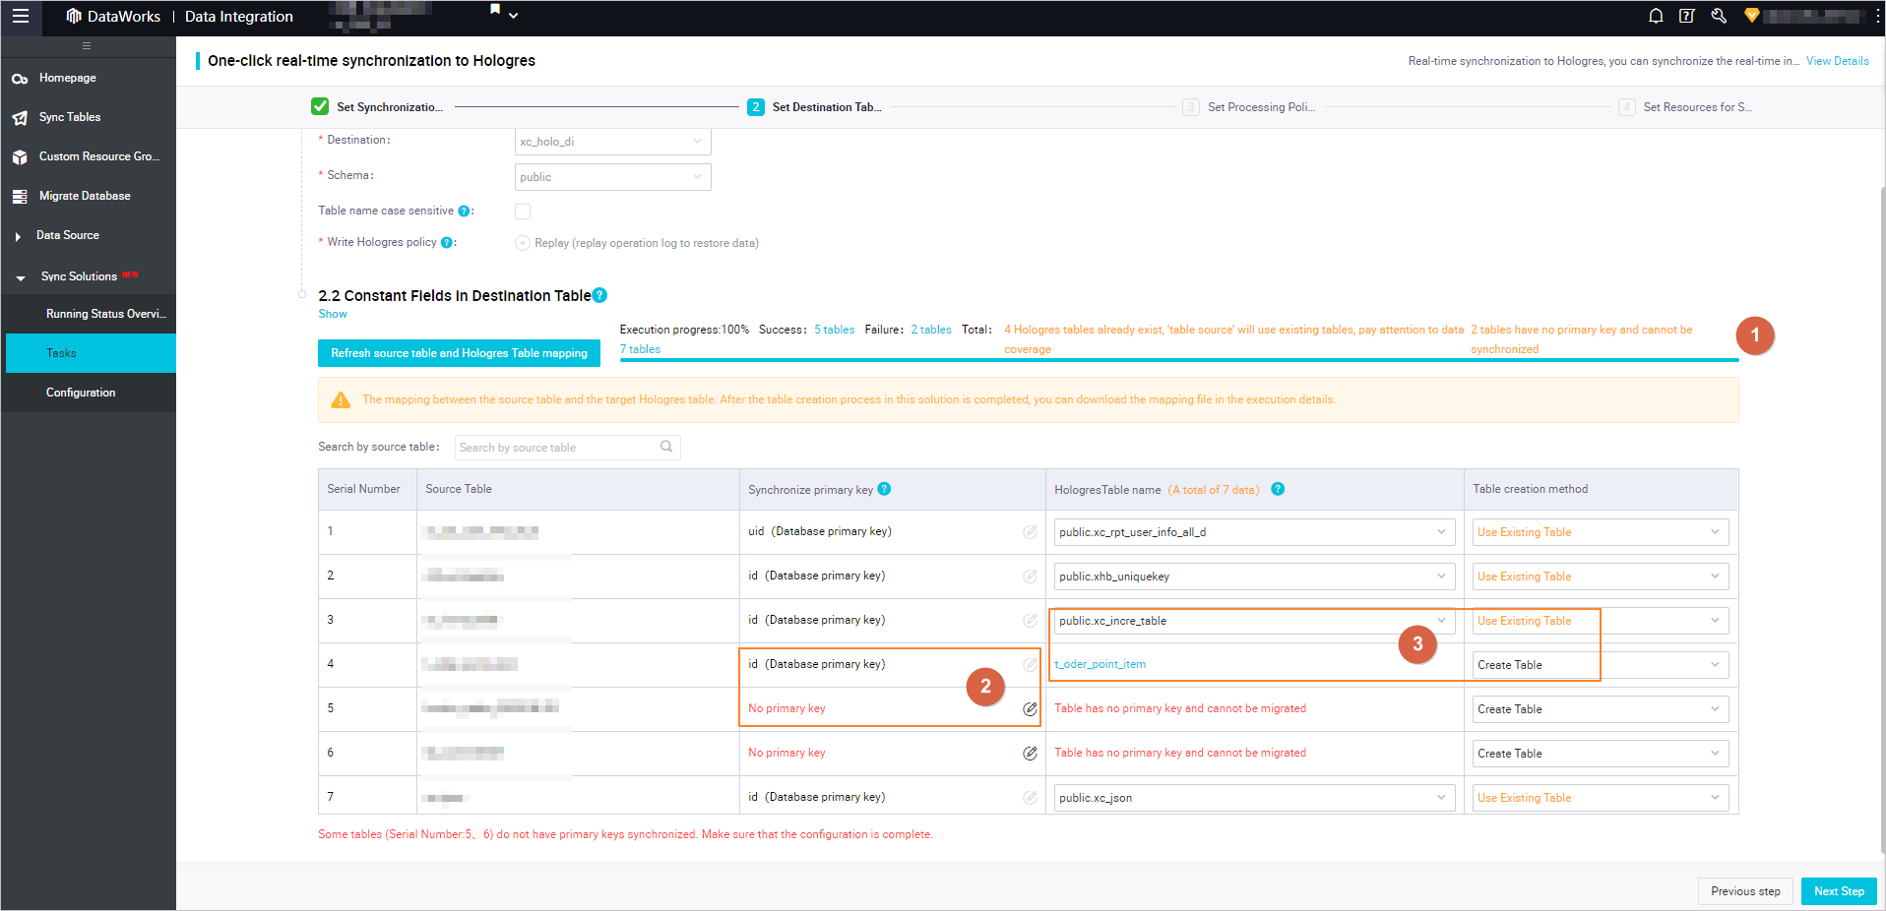1886x911 pixels.
Task: Click the completed step checkmark icon
Action: 320,106
